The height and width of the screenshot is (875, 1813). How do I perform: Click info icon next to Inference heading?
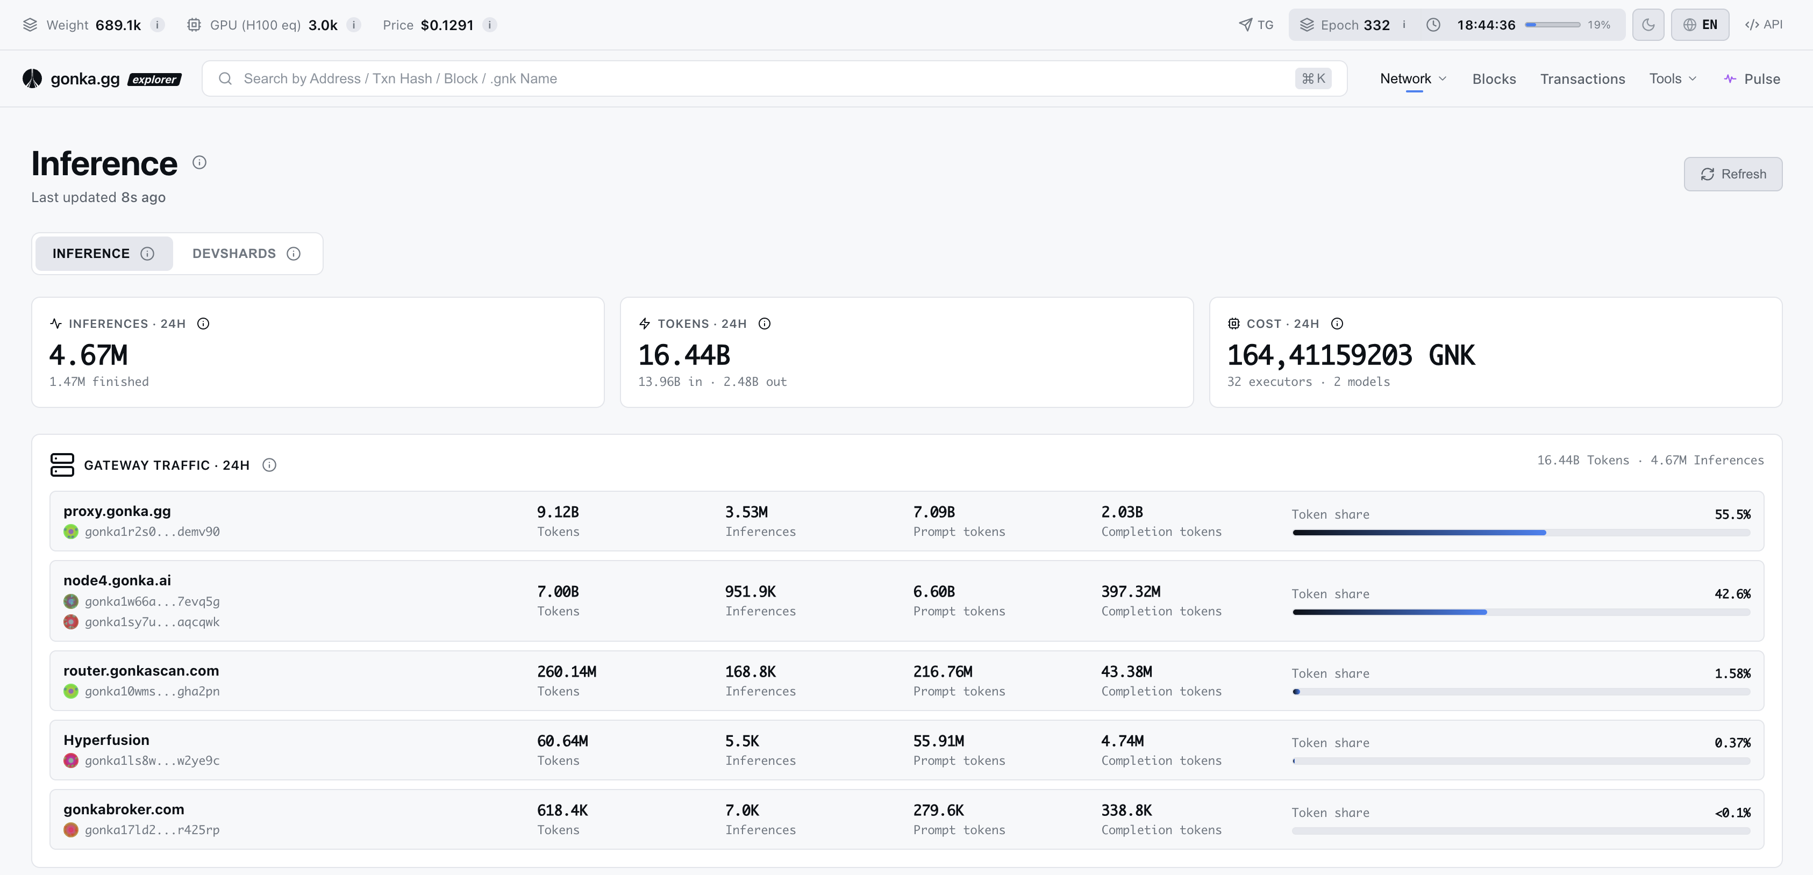tap(200, 162)
